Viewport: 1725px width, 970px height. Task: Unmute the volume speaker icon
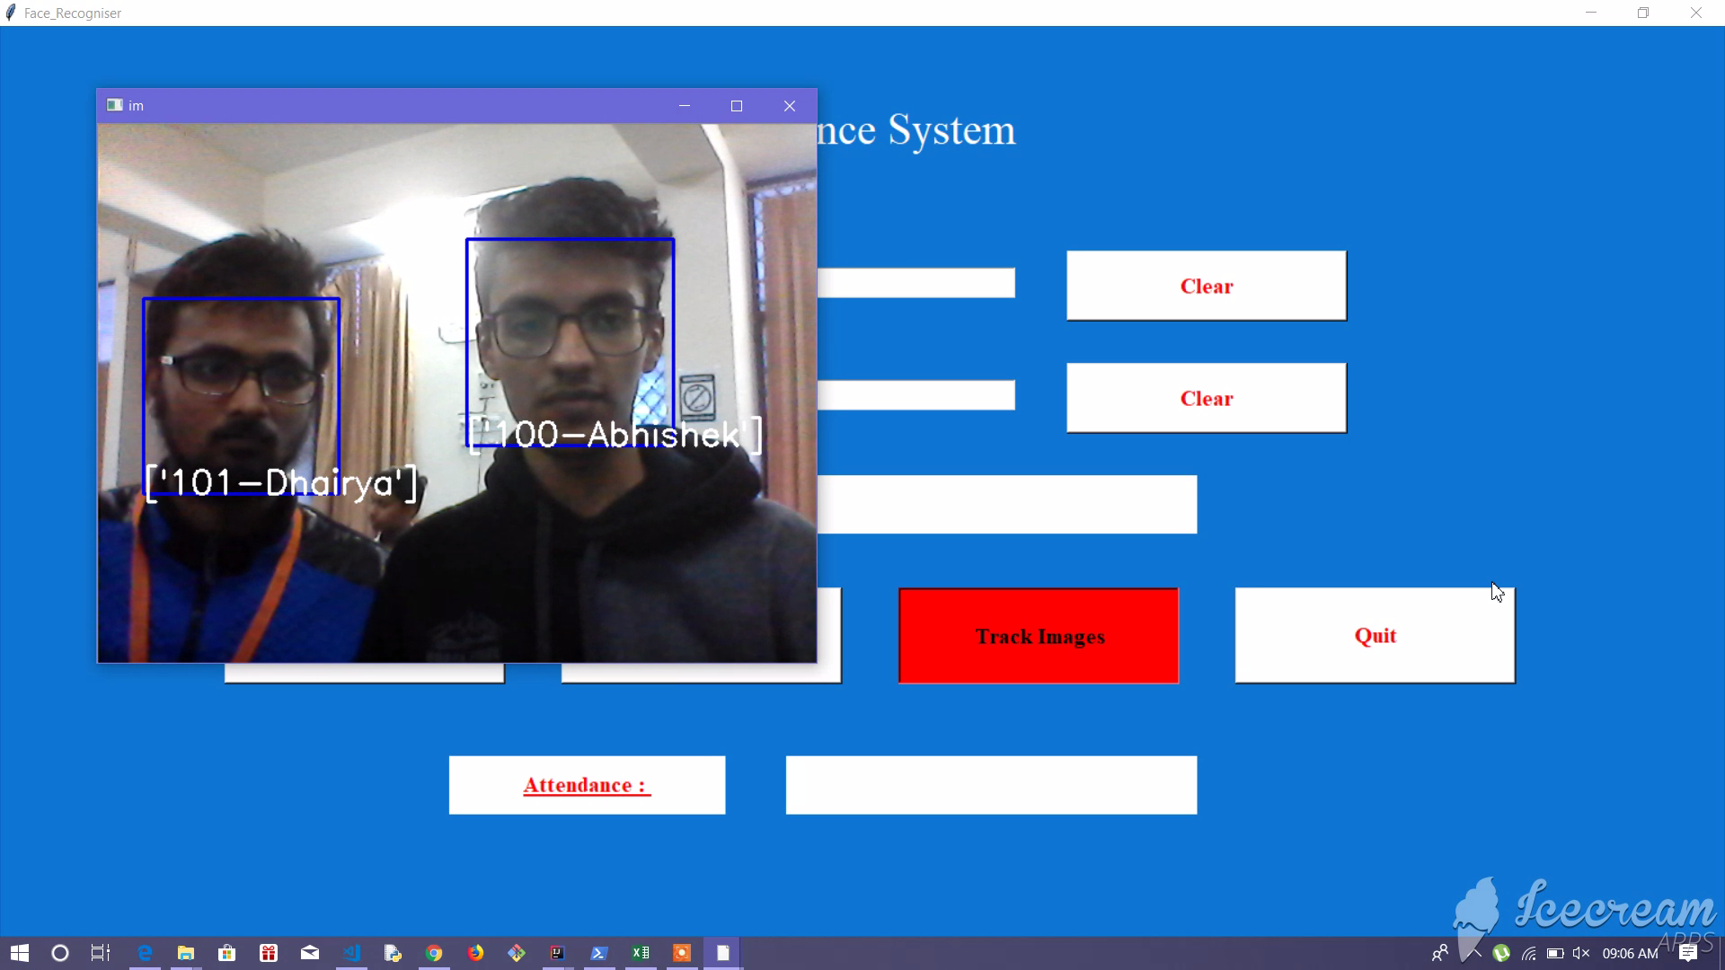(1581, 953)
